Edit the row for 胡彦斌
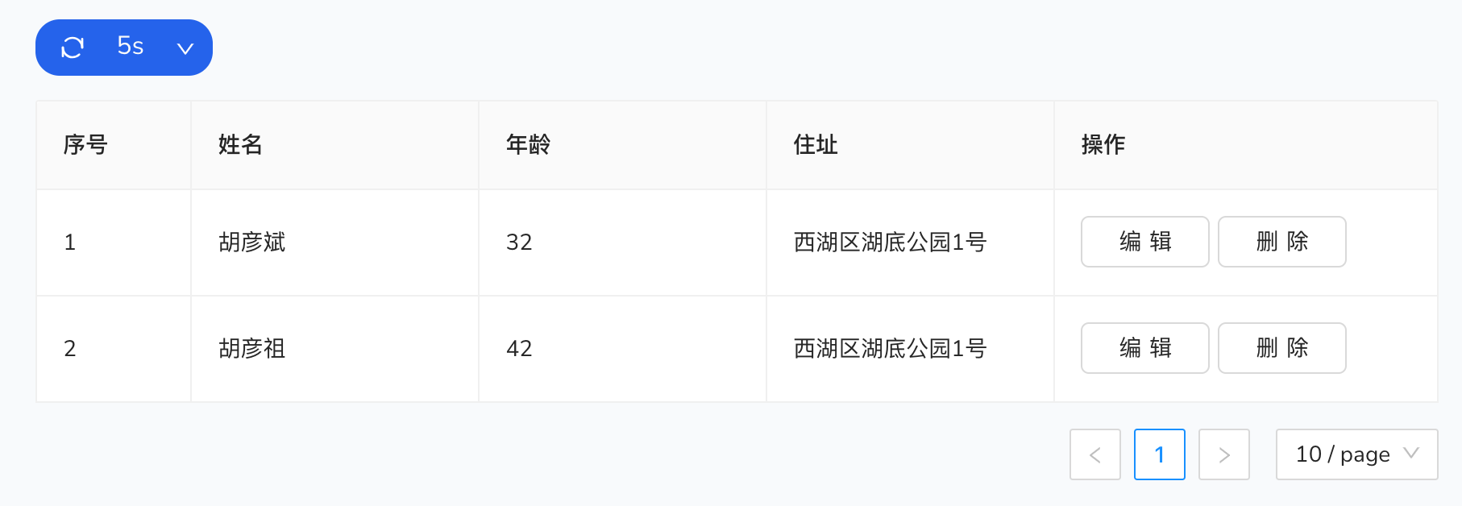 tap(1144, 242)
